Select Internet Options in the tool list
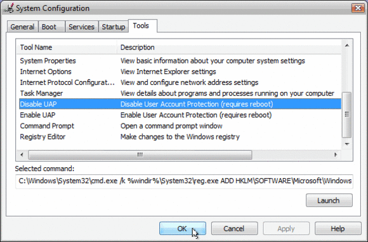 [x=180, y=72]
